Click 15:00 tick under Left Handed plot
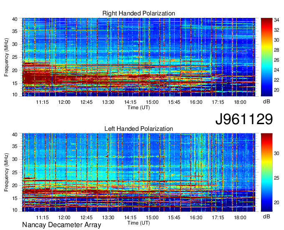The width and height of the screenshot is (284, 230). pyautogui.click(x=152, y=217)
